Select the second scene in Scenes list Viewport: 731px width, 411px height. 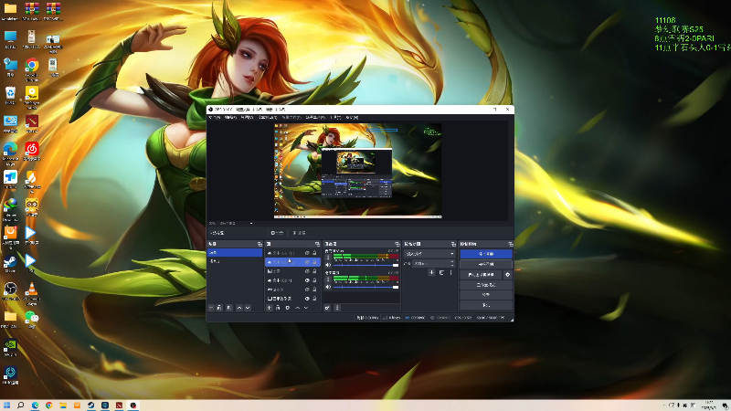tap(235, 261)
